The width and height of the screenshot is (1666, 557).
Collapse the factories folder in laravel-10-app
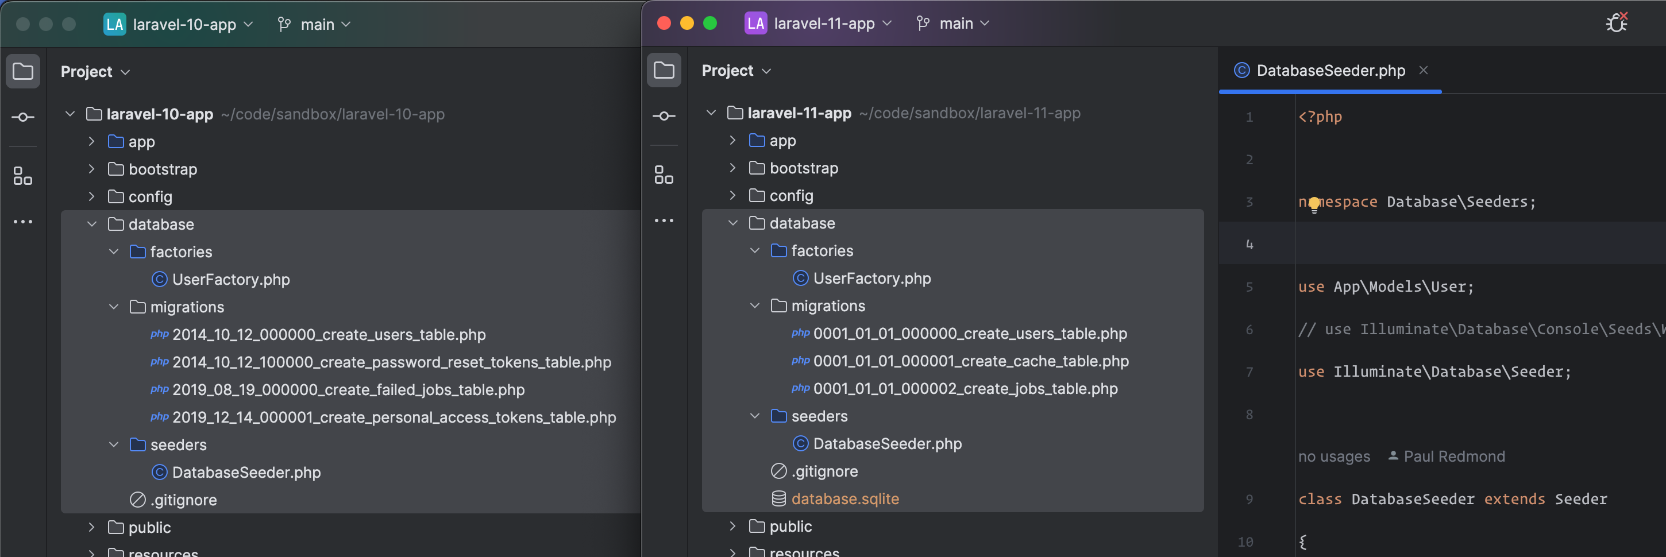coord(113,252)
